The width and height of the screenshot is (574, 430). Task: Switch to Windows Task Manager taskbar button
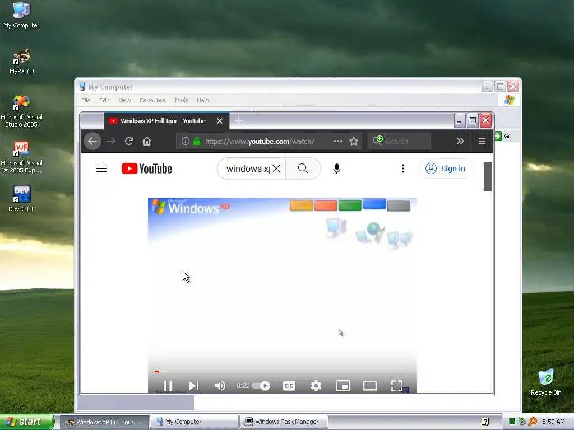pos(284,422)
